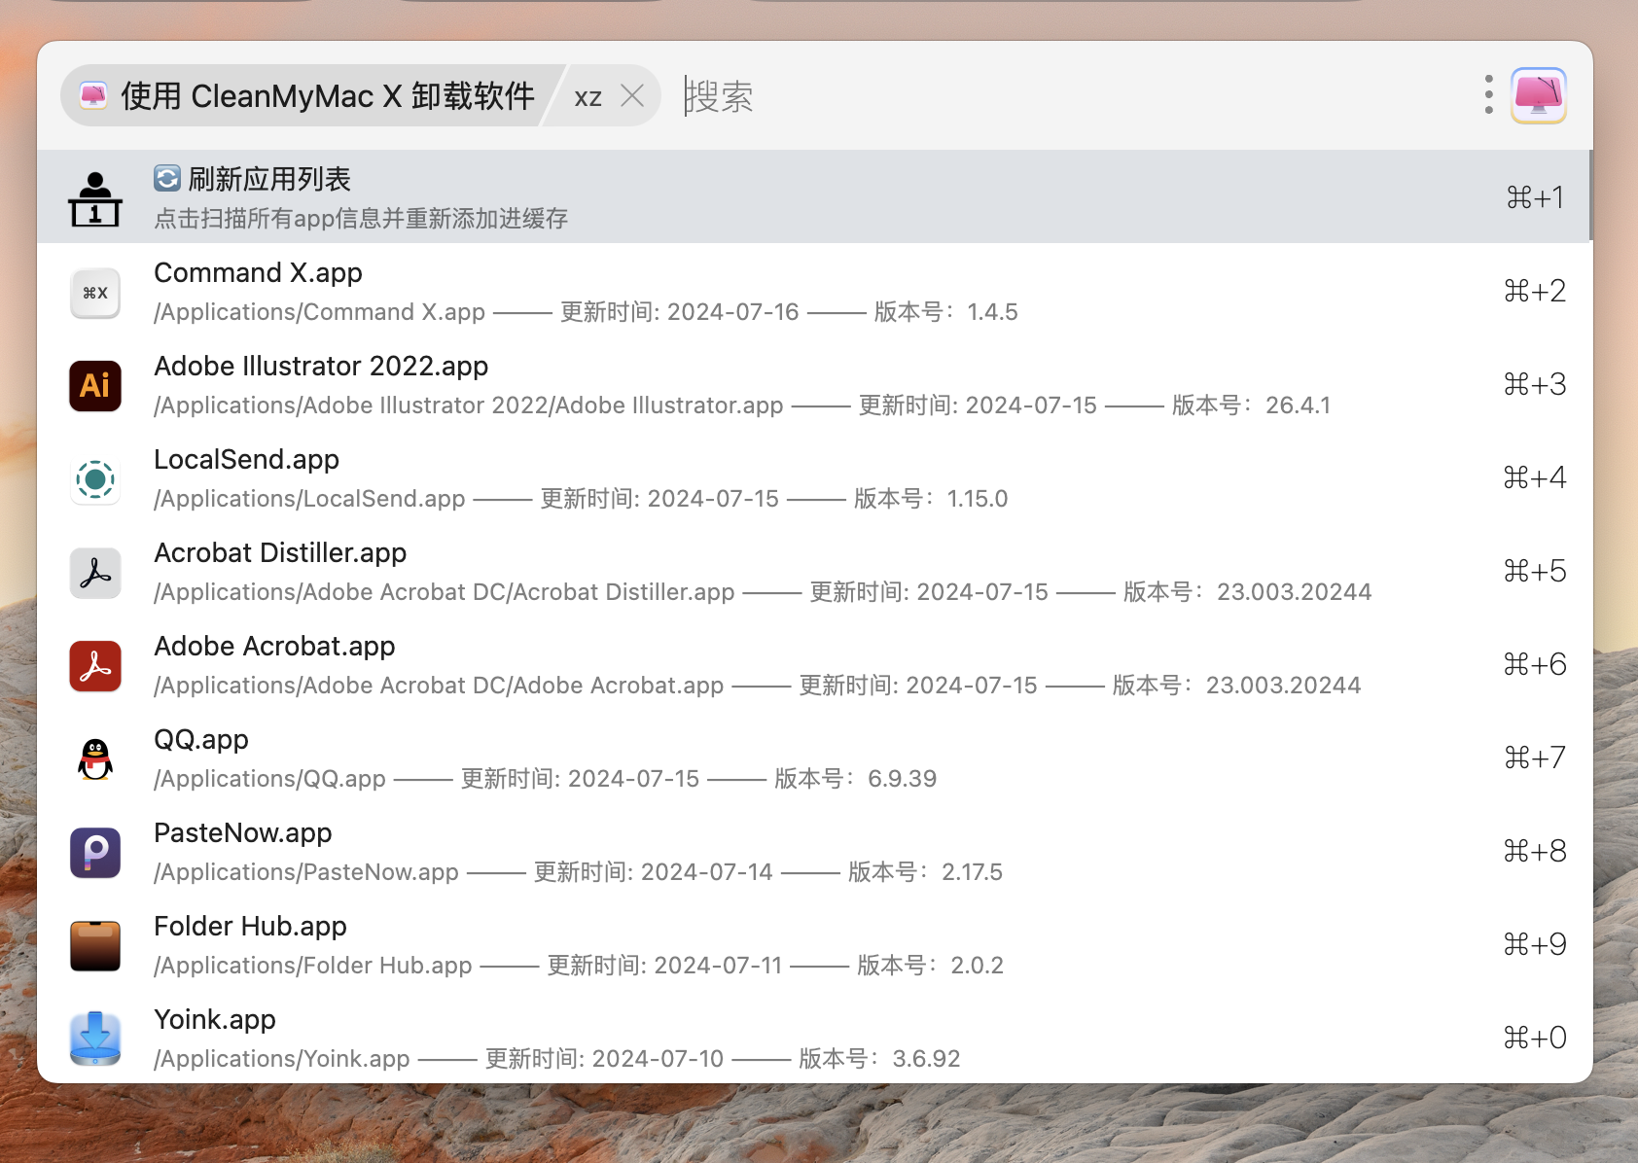Click the /Applications/Yoink.app path line
Screen dimensions: 1638x1163
point(557,1058)
